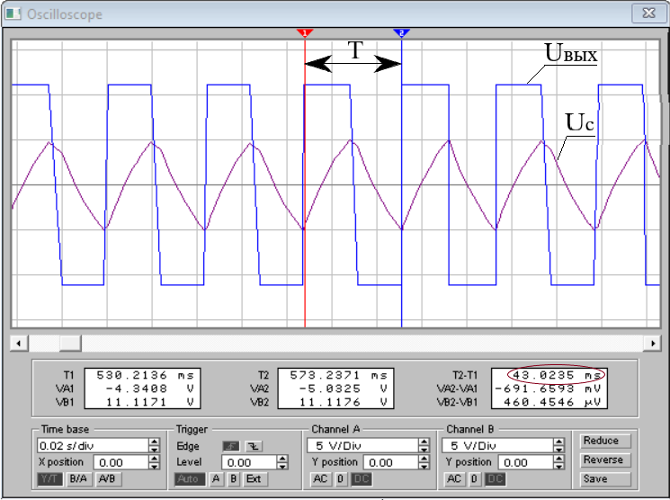Screen dimensions: 670x500
Task: Click blue cursor 2 marker at top
Action: click(x=401, y=32)
